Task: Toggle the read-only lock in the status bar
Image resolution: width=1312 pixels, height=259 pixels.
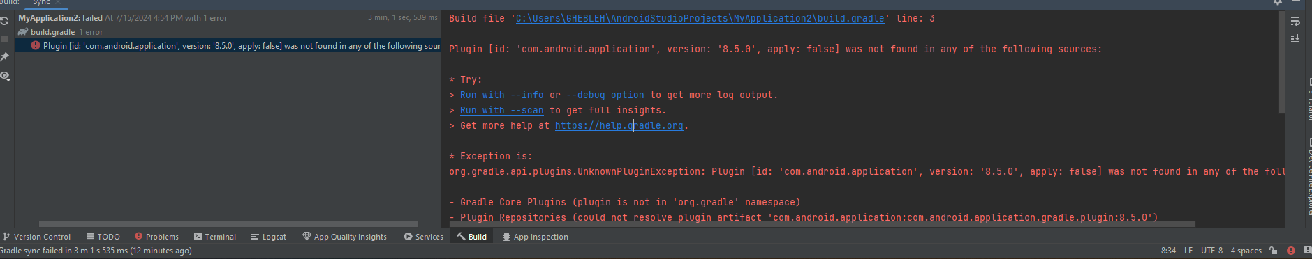Action: 1274,251
